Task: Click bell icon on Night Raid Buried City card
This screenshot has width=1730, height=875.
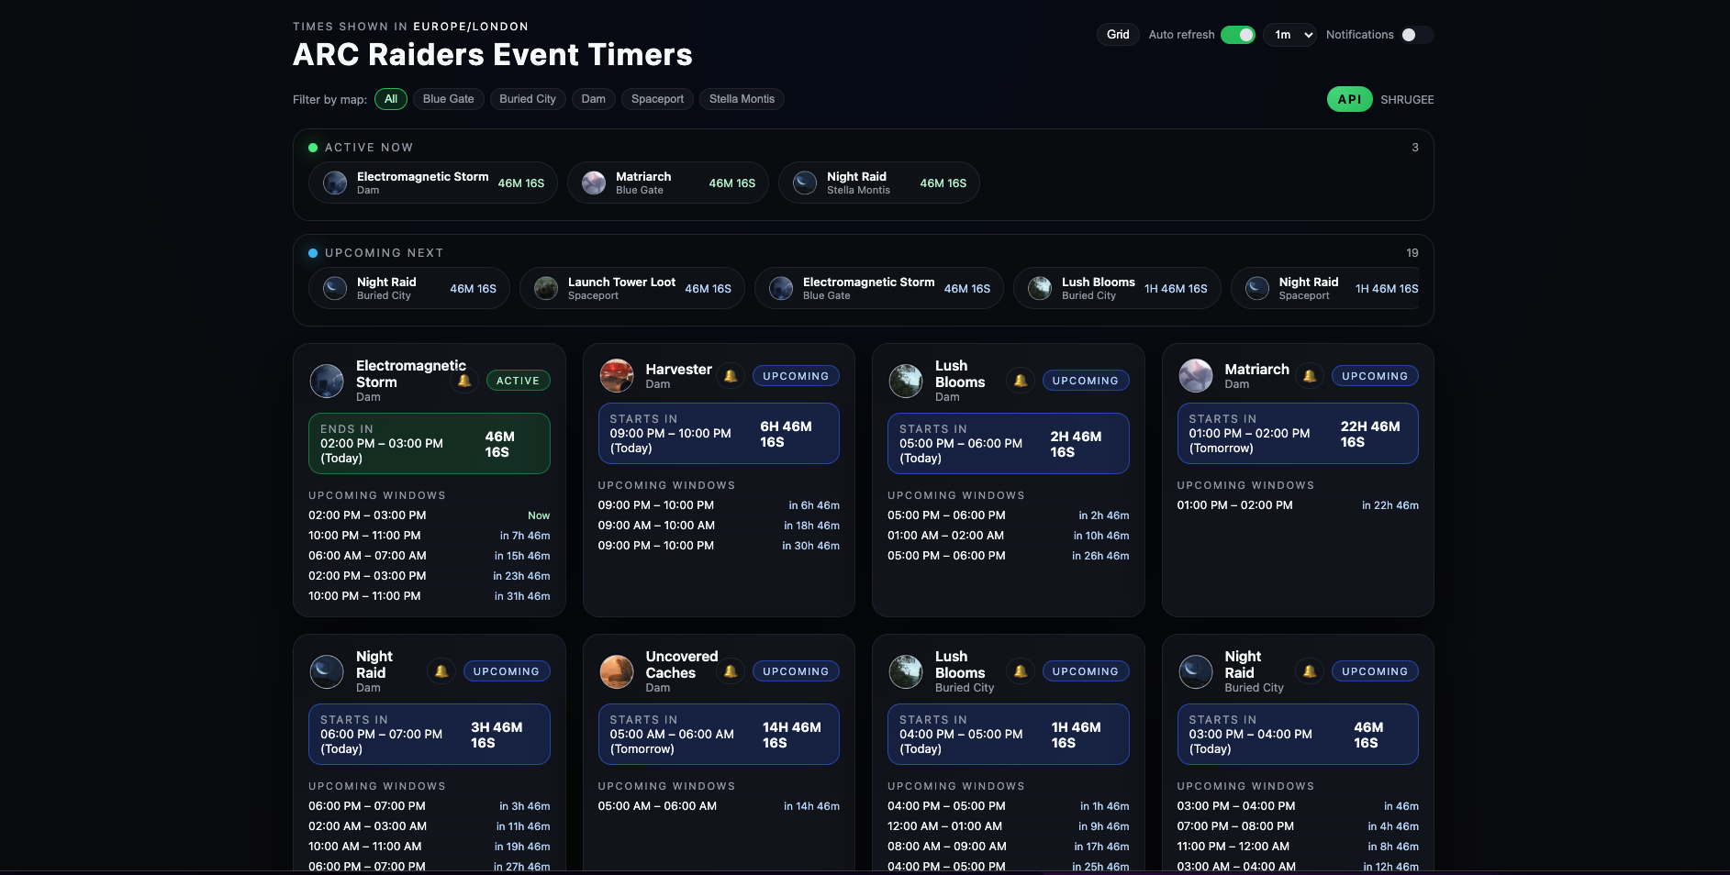Action: [x=1310, y=671]
